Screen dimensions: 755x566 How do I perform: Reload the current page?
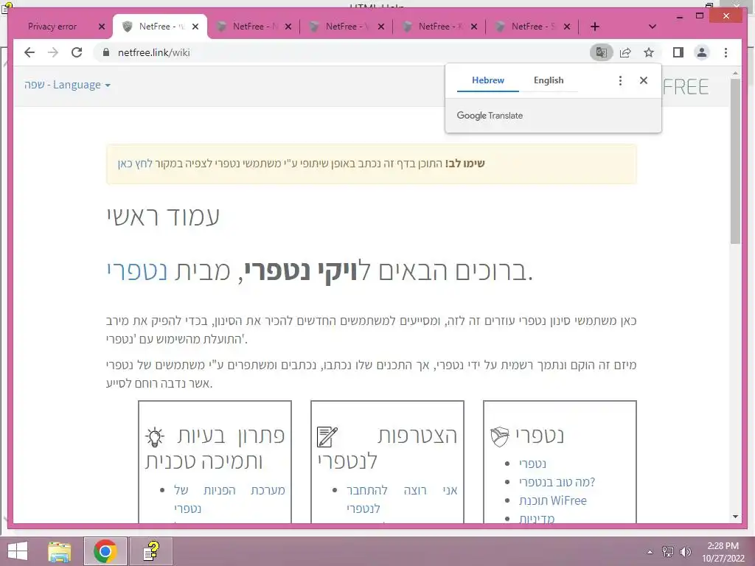77,52
